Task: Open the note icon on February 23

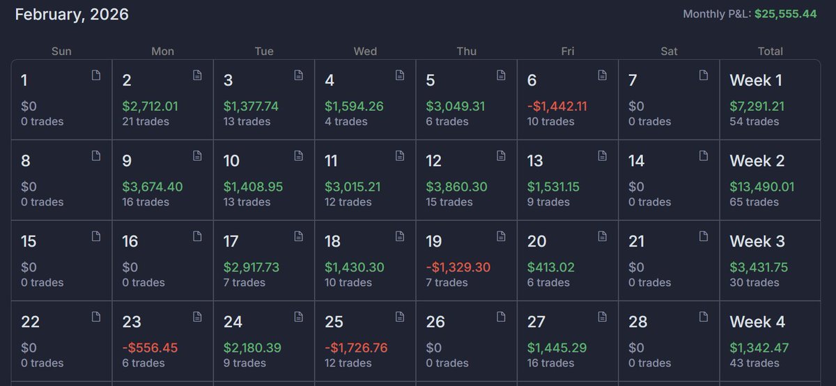Action: 198,316
